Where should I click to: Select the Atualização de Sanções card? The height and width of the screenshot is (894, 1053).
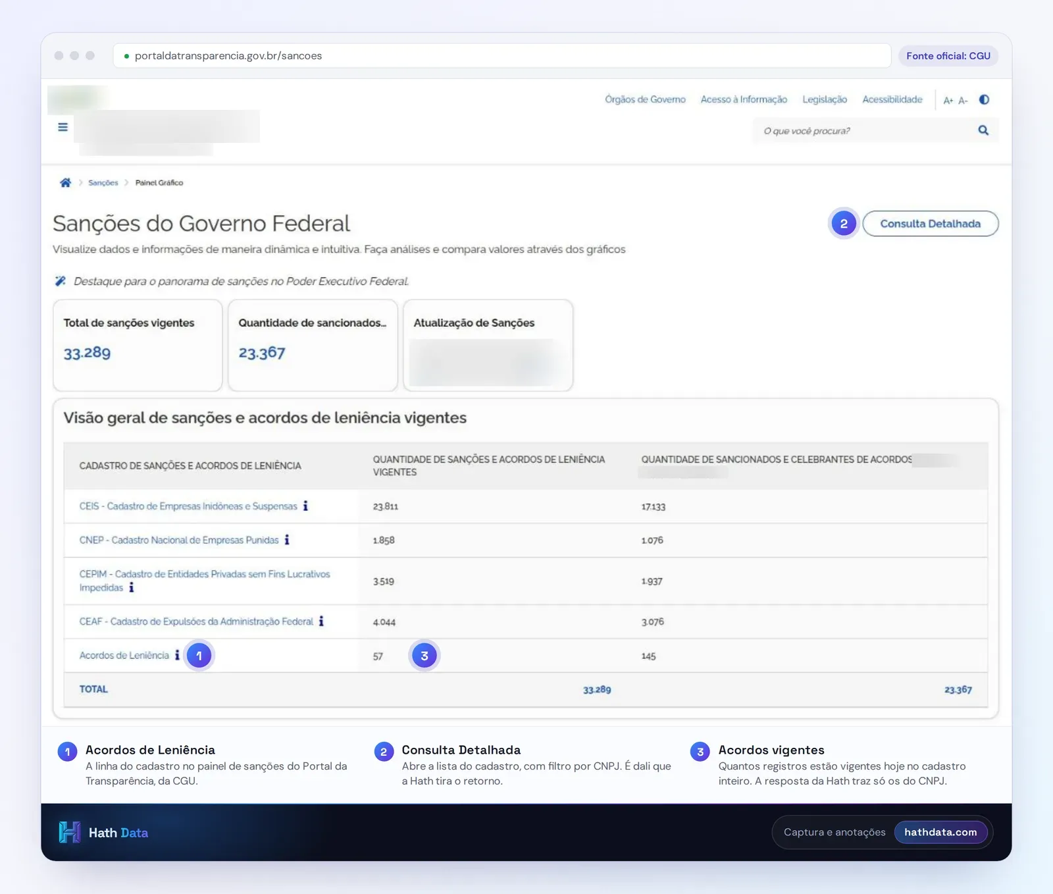point(488,346)
